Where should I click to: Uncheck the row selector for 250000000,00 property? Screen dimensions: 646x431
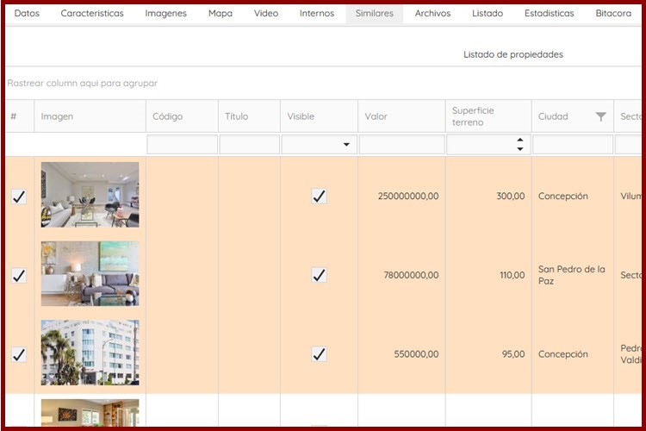19,197
